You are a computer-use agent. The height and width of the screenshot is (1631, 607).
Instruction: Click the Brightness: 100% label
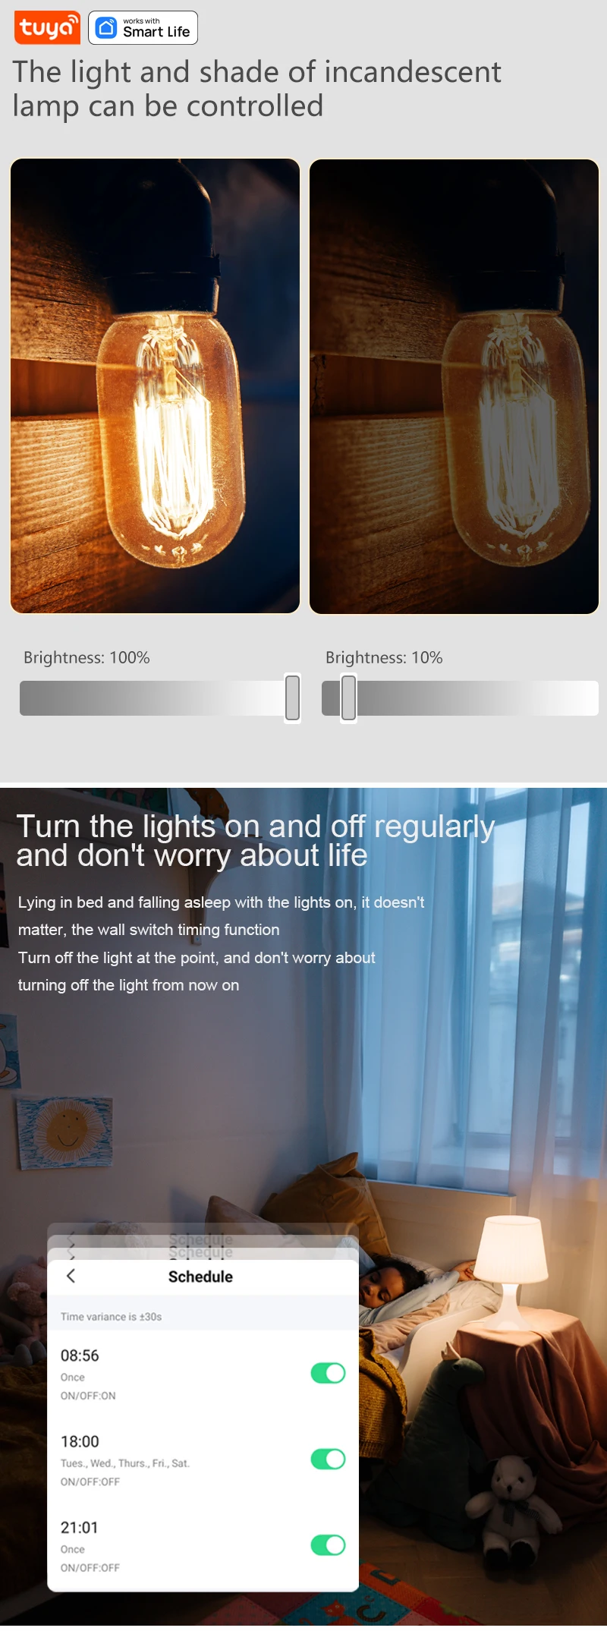(x=86, y=657)
